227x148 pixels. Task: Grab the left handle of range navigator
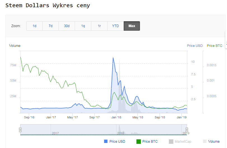pos(20,130)
